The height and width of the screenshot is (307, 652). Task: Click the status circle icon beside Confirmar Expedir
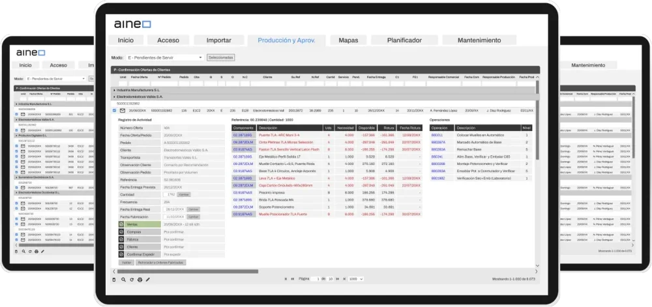[121, 254]
